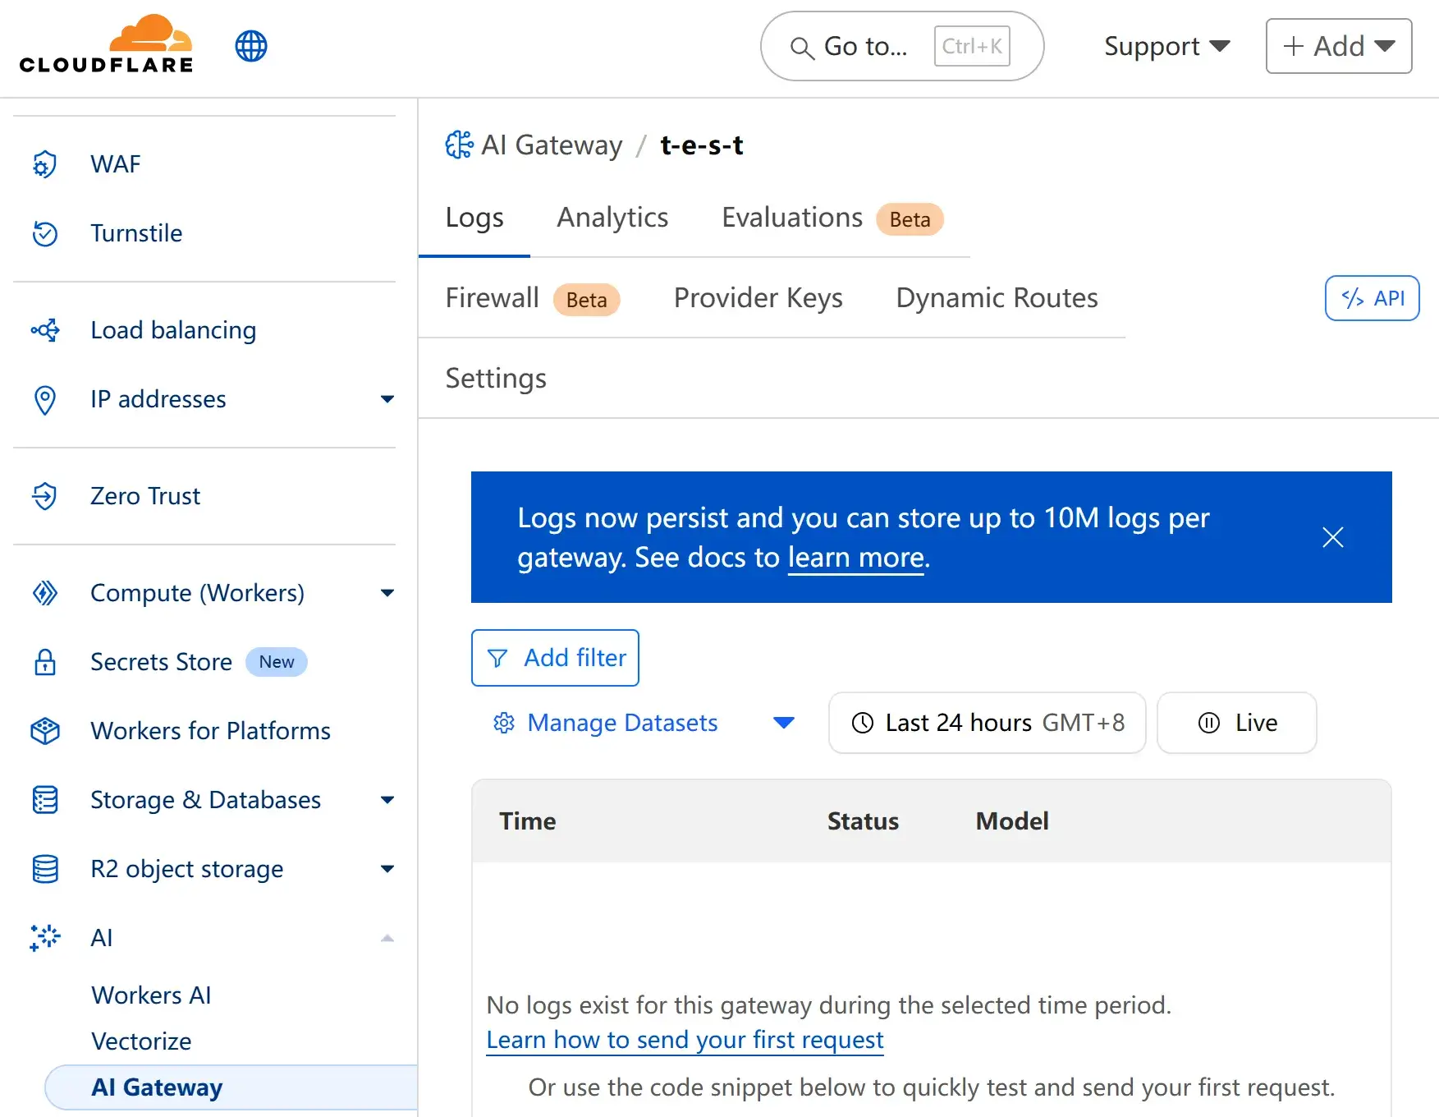Open the language globe selector
The width and height of the screenshot is (1439, 1117).
(x=251, y=46)
